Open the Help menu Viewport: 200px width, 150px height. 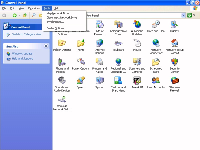pos(56,8)
